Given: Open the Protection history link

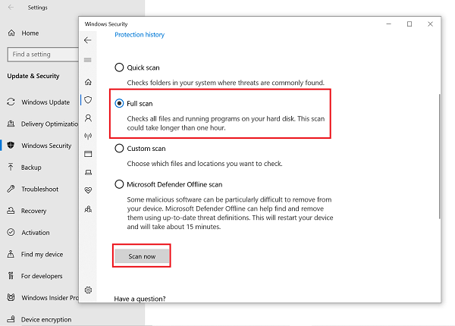Looking at the screenshot, I should pos(140,35).
